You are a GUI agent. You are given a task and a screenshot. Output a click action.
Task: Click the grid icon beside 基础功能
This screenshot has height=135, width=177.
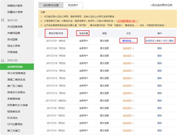(3, 20)
